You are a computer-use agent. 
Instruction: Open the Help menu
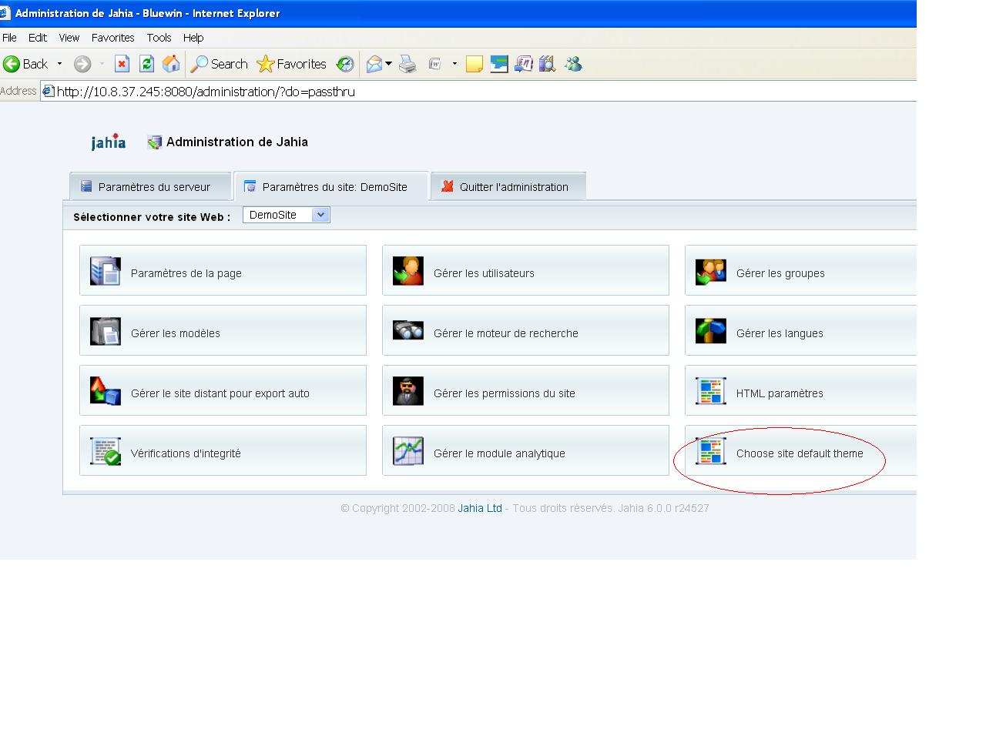click(193, 37)
